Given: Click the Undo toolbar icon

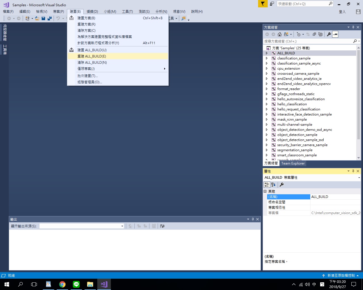Looking at the screenshot, I should (x=58, y=18).
